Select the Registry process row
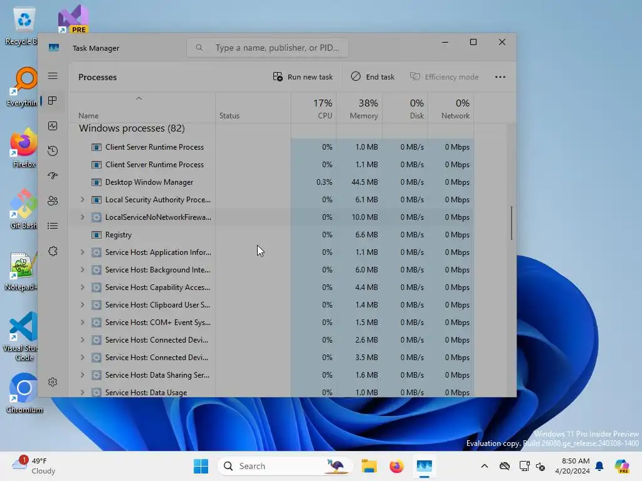The image size is (642, 481). pyautogui.click(x=271, y=235)
